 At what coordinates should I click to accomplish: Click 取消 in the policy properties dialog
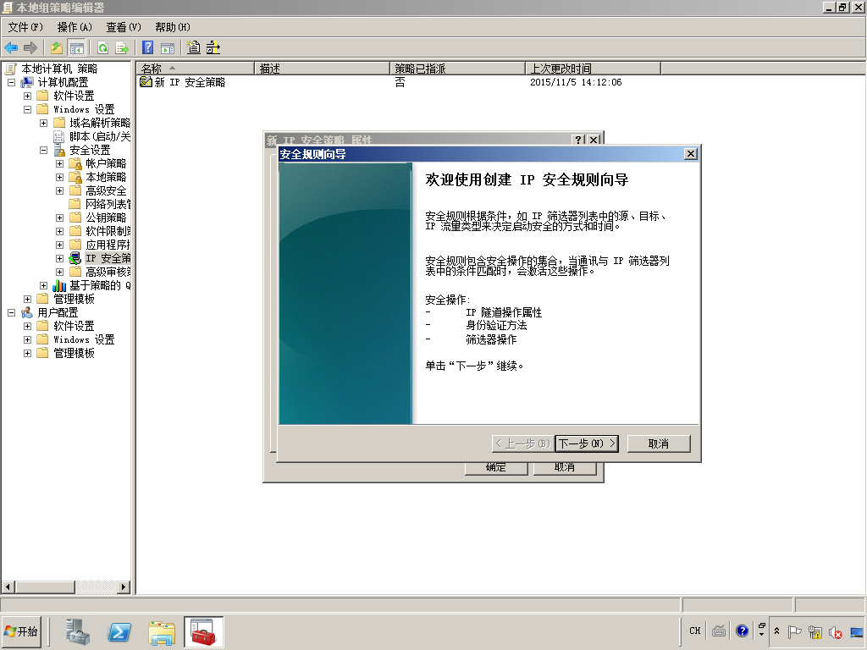565,467
